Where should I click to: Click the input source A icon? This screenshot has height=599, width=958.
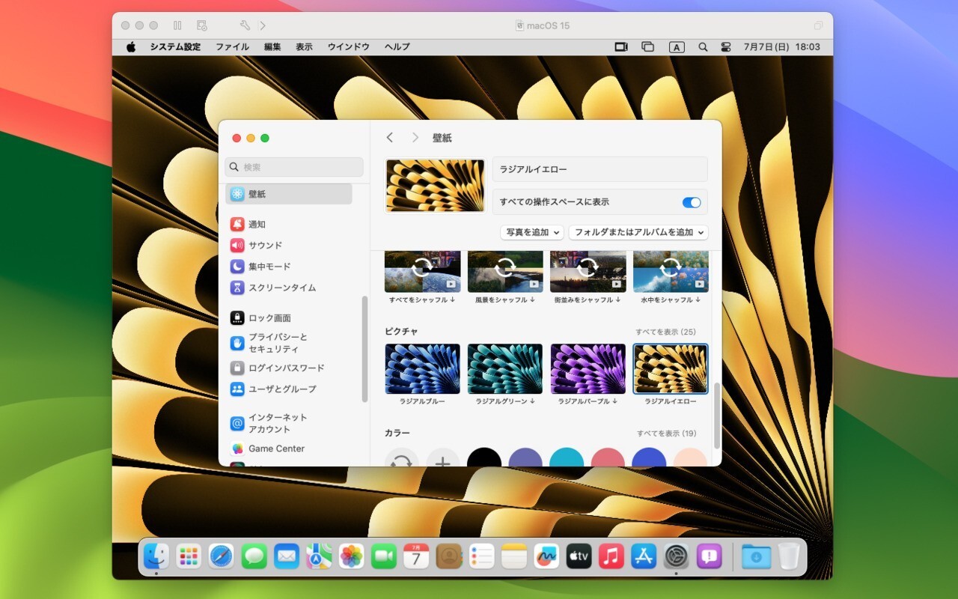coord(677,47)
